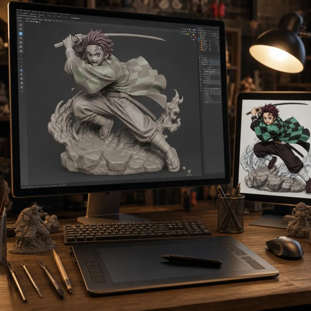
Task: Click the bottommost icon of the left tool column
Action: [x=22, y=91]
